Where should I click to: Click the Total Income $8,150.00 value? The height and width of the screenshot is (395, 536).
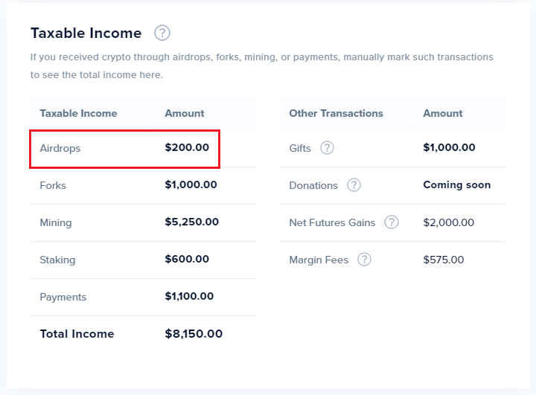point(194,334)
